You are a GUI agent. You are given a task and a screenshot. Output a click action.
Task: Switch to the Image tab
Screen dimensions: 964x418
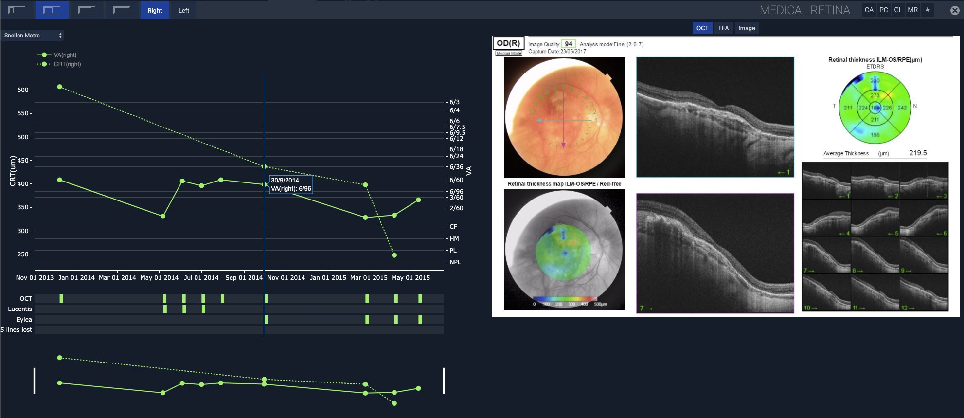[x=747, y=28]
